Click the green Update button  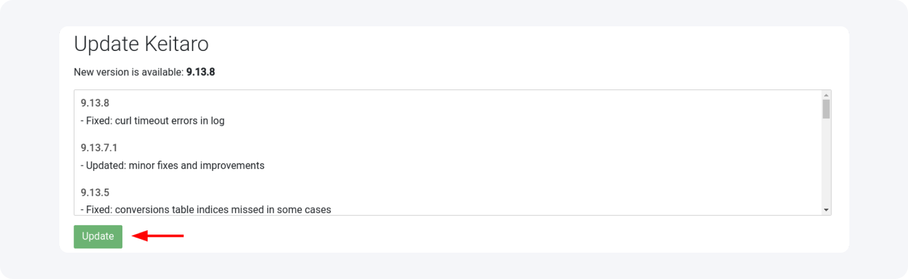tap(98, 236)
